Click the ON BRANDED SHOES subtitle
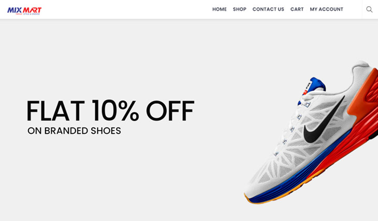This screenshot has height=221, width=378. coord(74,131)
